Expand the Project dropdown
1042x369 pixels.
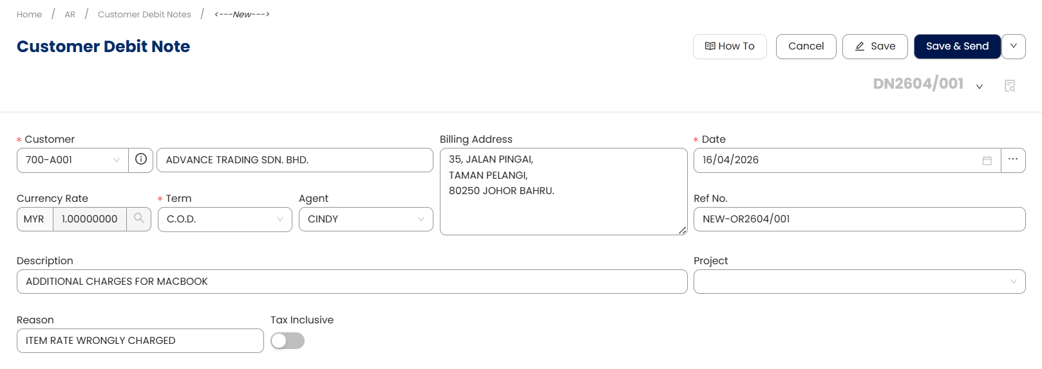858,282
